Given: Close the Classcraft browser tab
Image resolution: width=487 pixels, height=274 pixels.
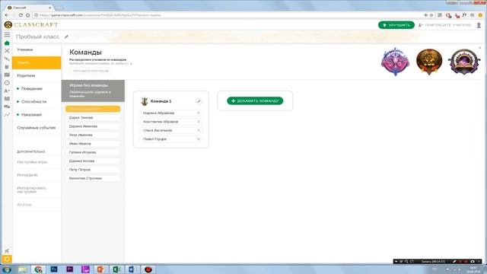Looking at the screenshot, I should pyautogui.click(x=49, y=8).
